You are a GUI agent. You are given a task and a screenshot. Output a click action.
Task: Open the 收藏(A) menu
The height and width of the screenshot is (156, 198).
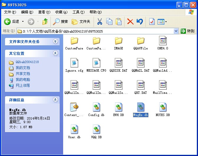coord(61,12)
